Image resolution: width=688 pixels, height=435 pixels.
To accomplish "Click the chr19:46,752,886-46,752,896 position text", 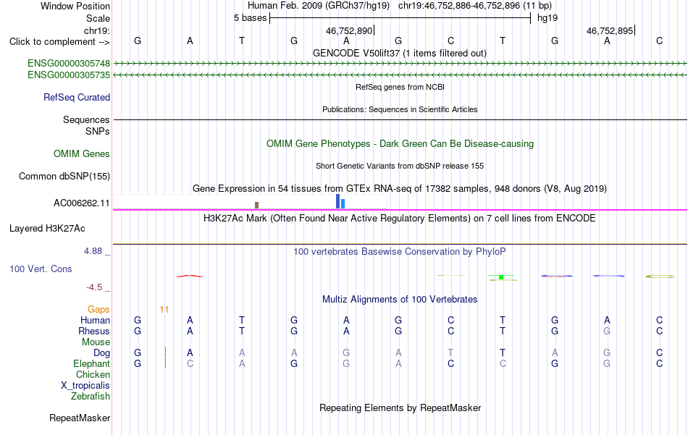I will pyautogui.click(x=459, y=6).
